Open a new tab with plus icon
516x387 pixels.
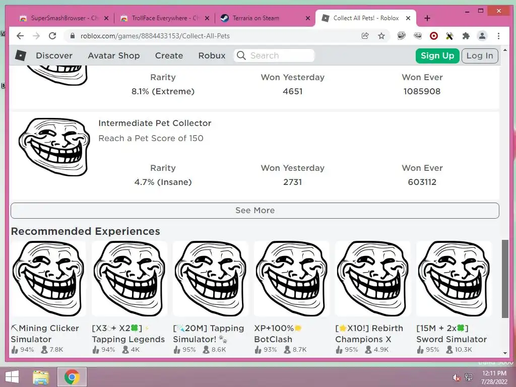click(x=427, y=18)
